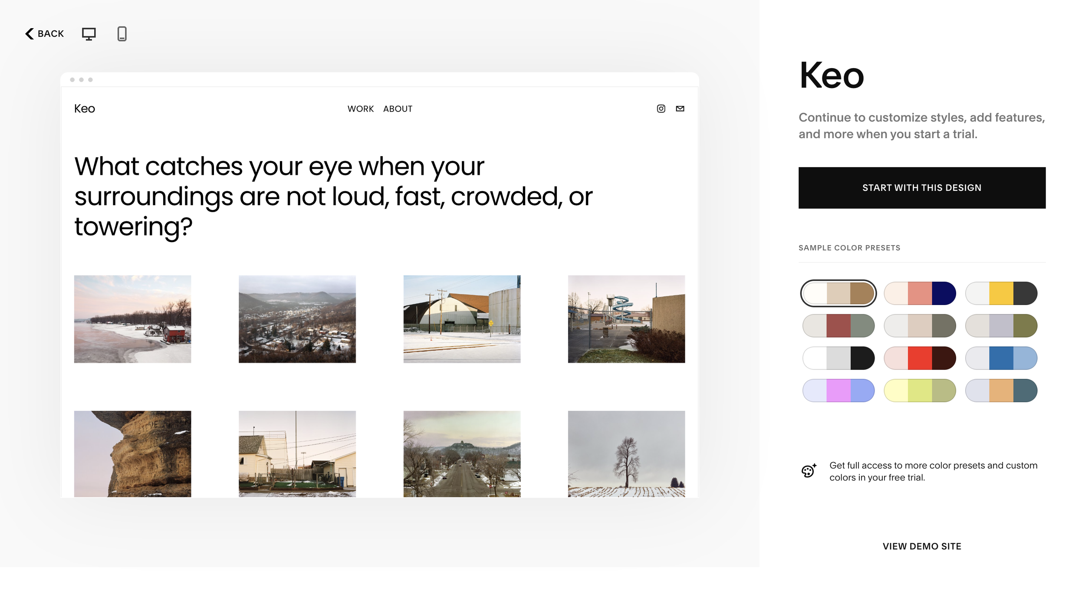This screenshot has width=1085, height=601.
Task: Select the white, gray and black preset
Action: 838,358
